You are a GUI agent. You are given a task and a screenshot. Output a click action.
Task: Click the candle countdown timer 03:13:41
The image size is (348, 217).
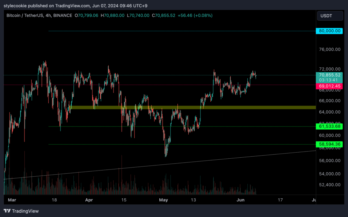pyautogui.click(x=329, y=80)
